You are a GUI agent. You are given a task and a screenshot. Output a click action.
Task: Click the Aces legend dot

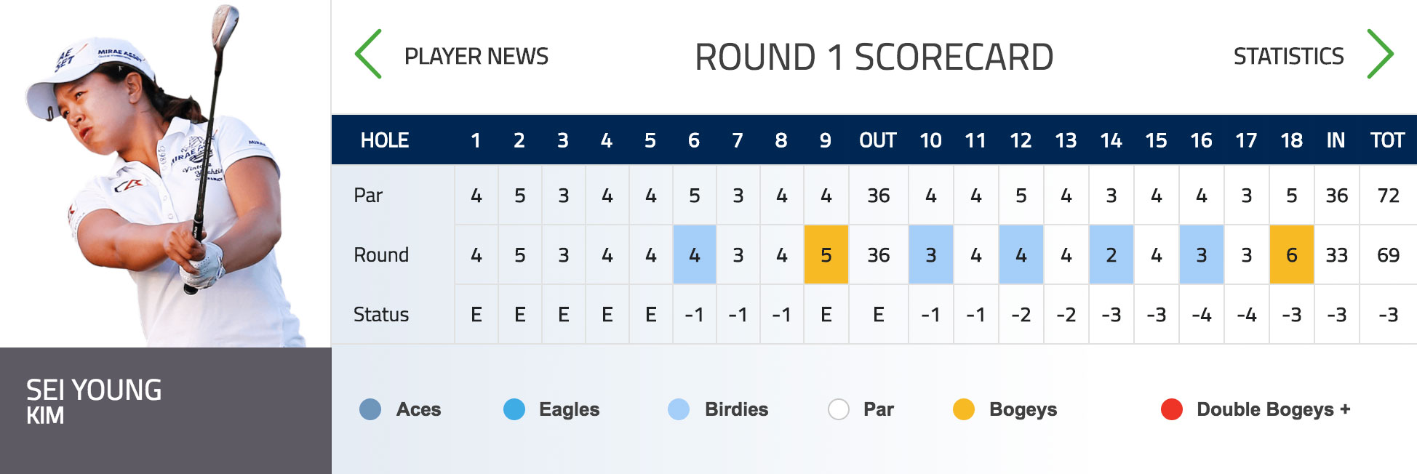(371, 409)
